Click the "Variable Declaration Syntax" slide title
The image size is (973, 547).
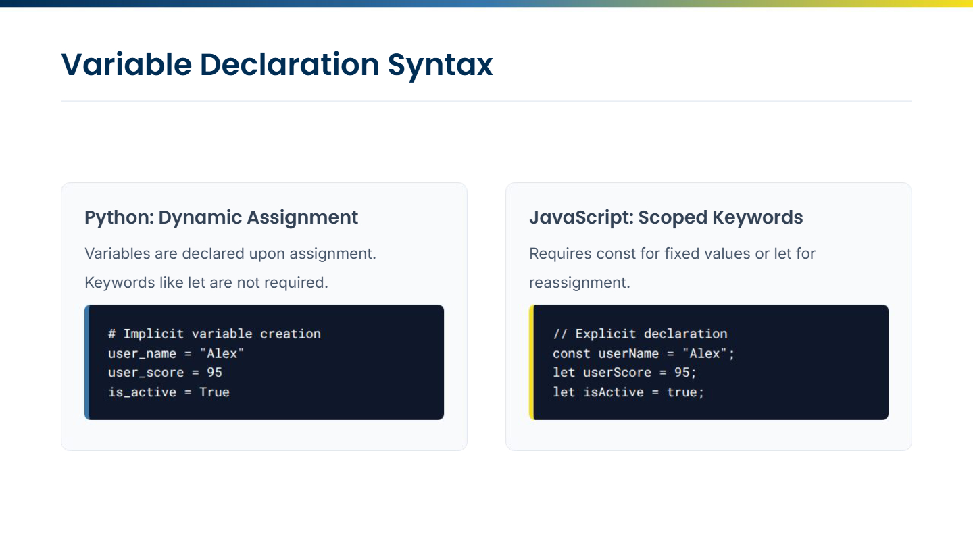coord(277,65)
